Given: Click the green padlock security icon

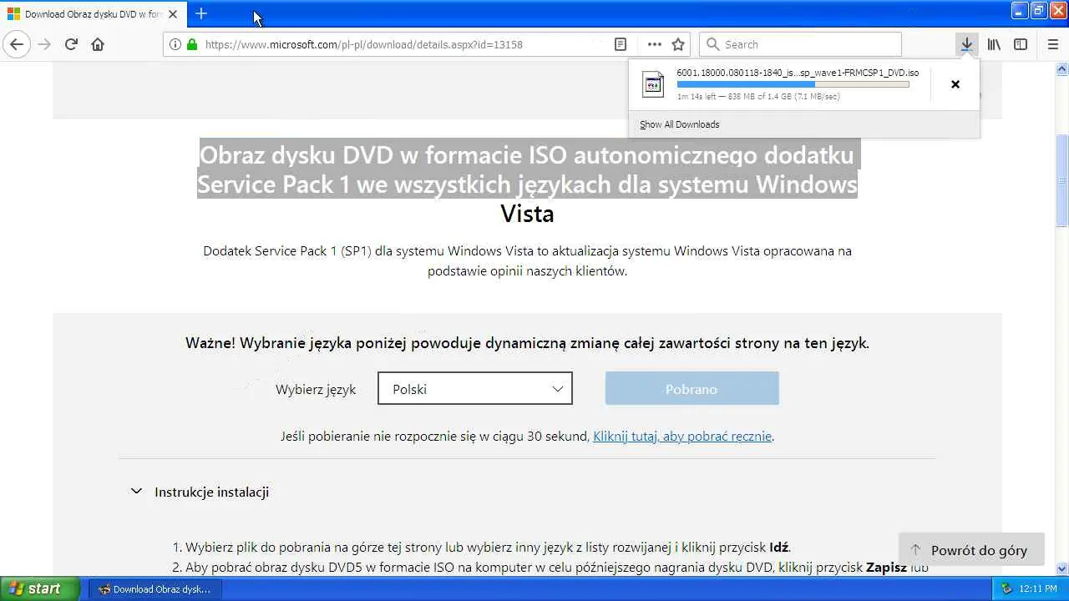Looking at the screenshot, I should click(192, 44).
